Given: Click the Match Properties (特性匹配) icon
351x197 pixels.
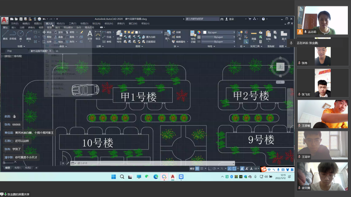Looking at the screenshot, I should [193, 36].
